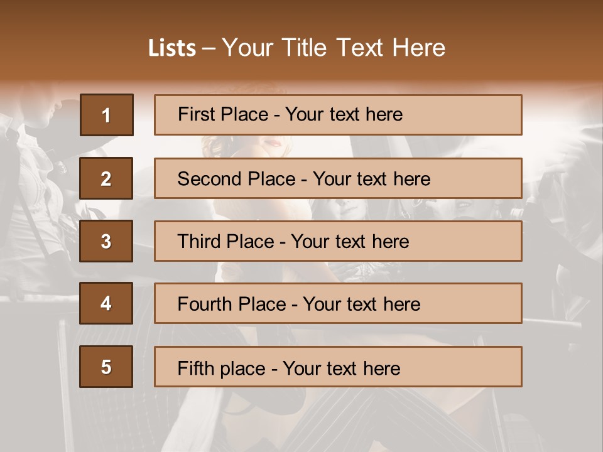
Task: Click the number 5 box
Action: click(106, 367)
